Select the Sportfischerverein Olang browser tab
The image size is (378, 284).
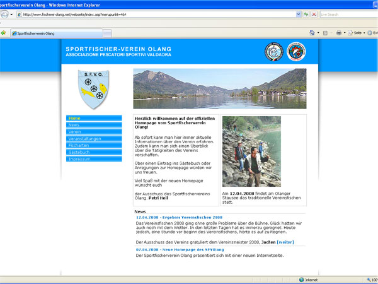point(57,33)
